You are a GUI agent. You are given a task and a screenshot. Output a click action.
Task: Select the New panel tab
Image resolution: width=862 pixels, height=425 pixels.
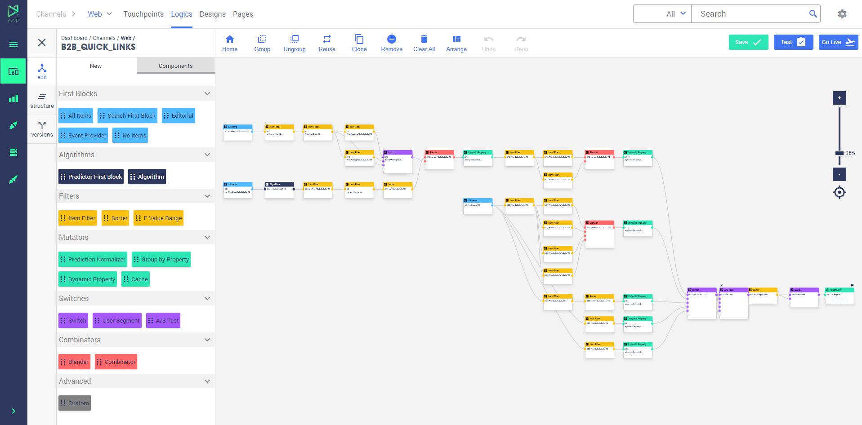[96, 66]
